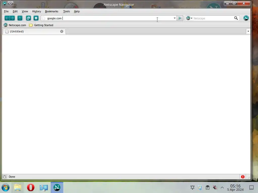Click the muted volume tray icon
258x193 pixels.
[215, 187]
